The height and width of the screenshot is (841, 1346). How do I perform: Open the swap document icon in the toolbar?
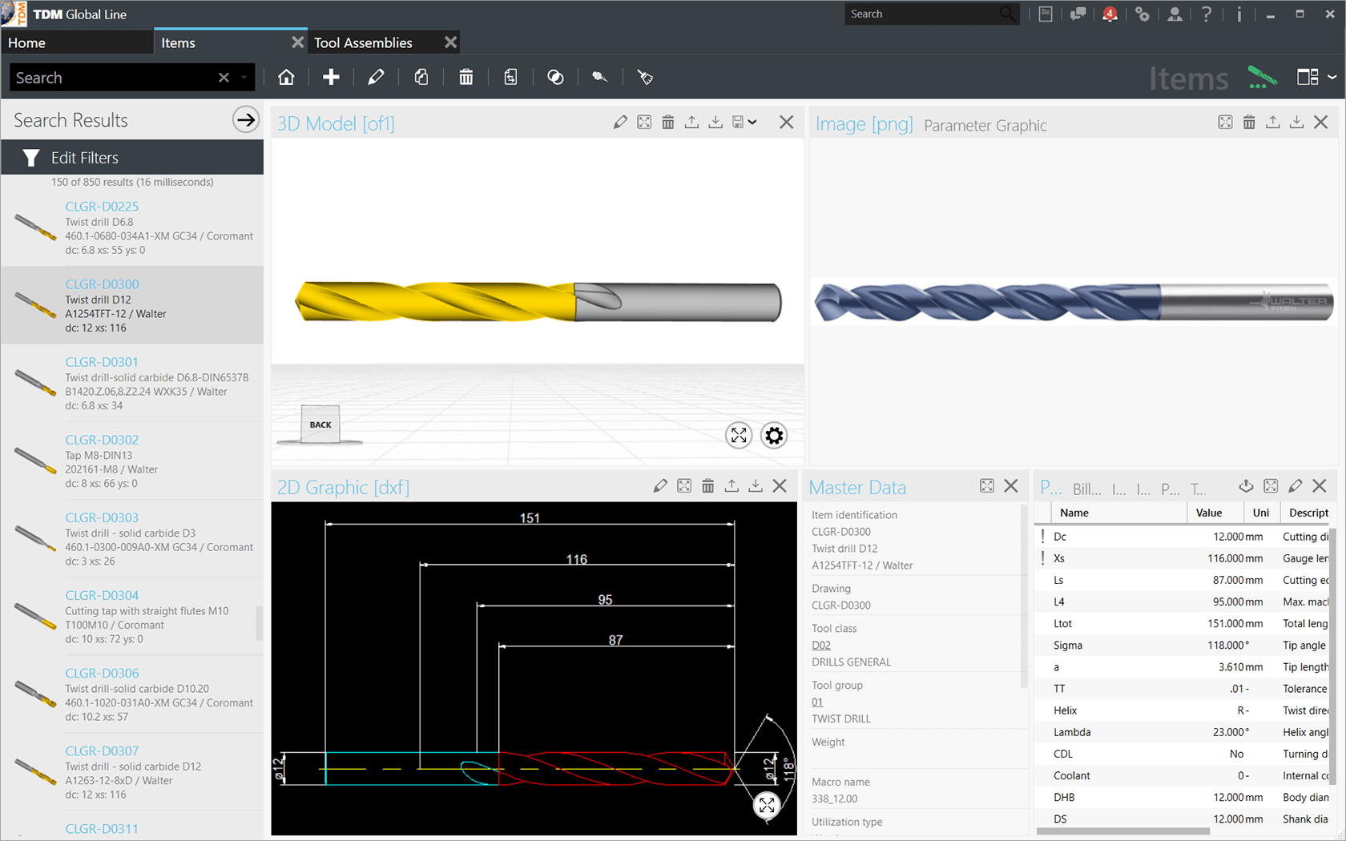click(510, 77)
